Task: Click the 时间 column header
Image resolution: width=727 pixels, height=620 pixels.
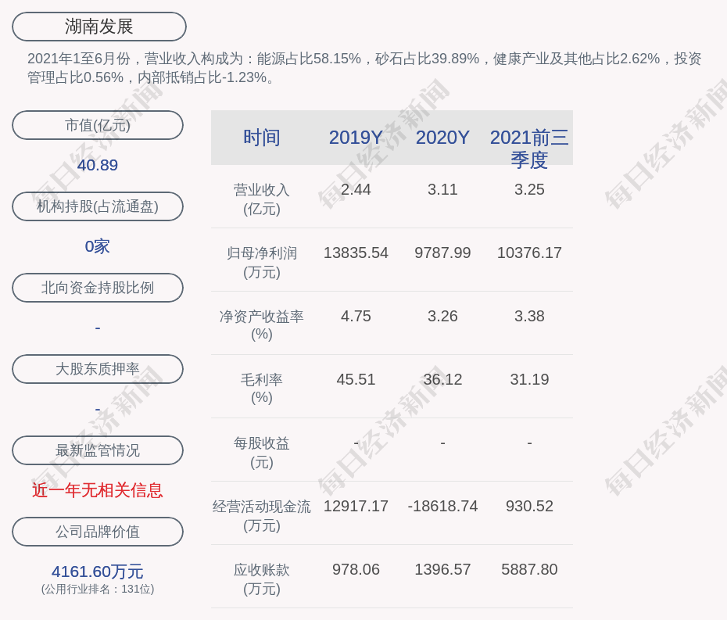Action: 262,138
